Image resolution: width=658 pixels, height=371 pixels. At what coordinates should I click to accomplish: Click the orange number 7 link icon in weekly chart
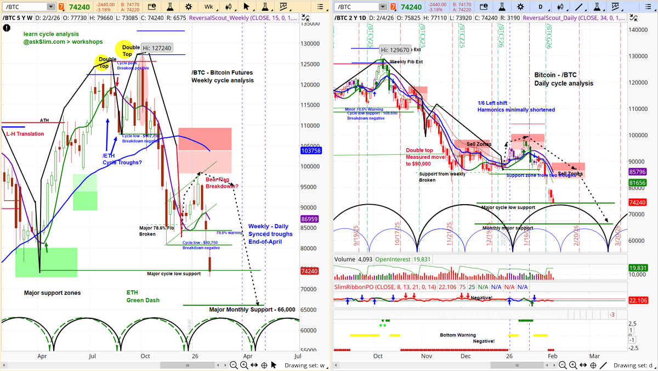[61, 7]
